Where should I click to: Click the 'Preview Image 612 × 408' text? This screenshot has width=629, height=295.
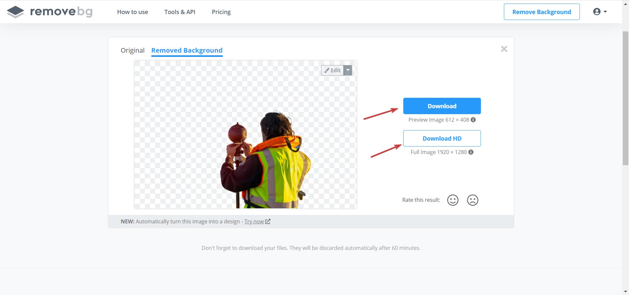coord(439,120)
